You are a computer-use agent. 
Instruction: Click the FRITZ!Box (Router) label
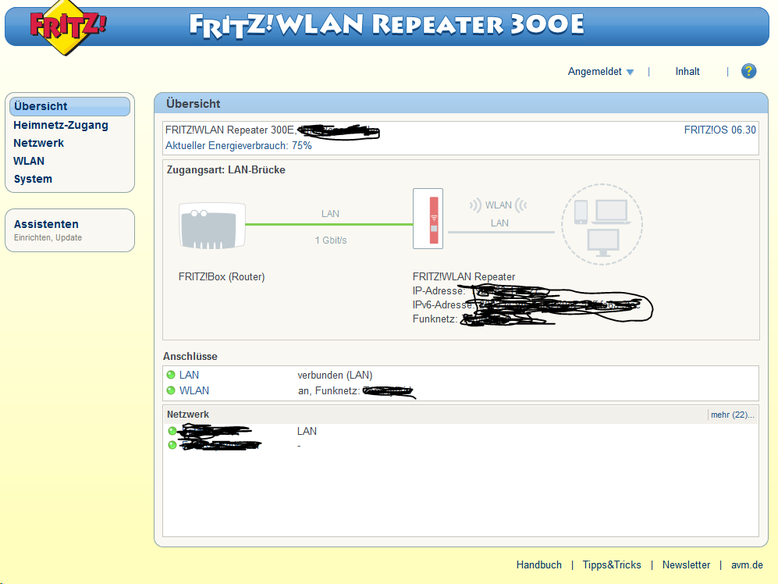coord(222,276)
